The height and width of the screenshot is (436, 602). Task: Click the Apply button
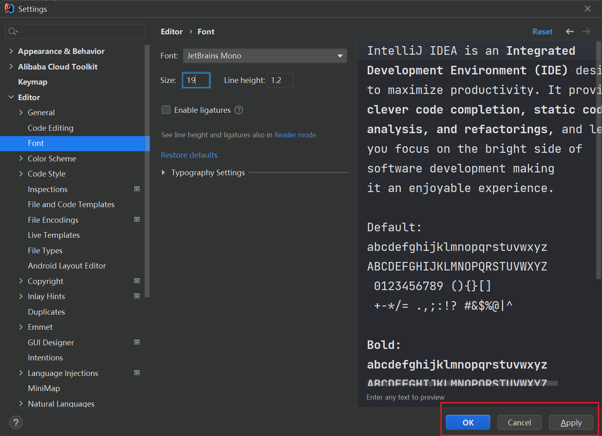(571, 423)
